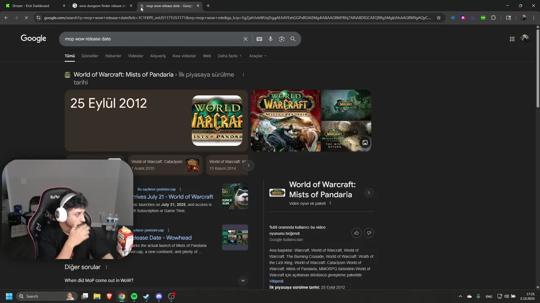This screenshot has width=540, height=303.
Task: Switch to the Alışveriş tab
Action: (158, 56)
